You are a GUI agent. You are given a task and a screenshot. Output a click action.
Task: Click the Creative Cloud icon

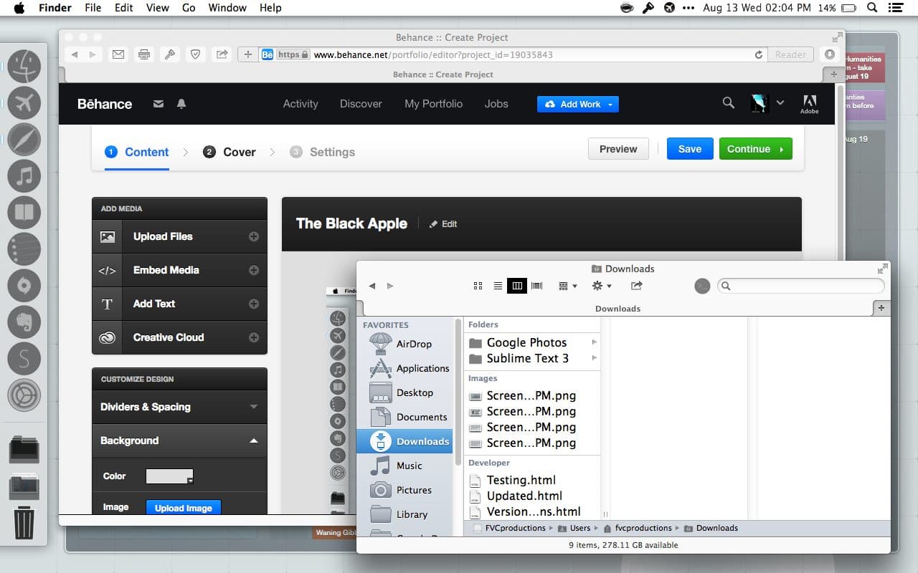pos(107,338)
